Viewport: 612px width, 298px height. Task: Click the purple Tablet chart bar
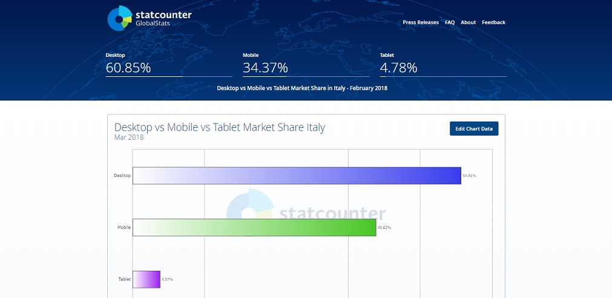[146, 279]
